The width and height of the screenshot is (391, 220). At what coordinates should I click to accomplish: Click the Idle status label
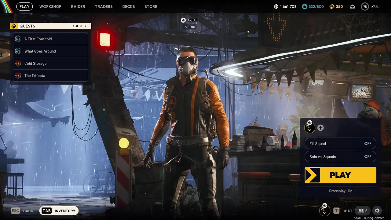click(x=192, y=27)
